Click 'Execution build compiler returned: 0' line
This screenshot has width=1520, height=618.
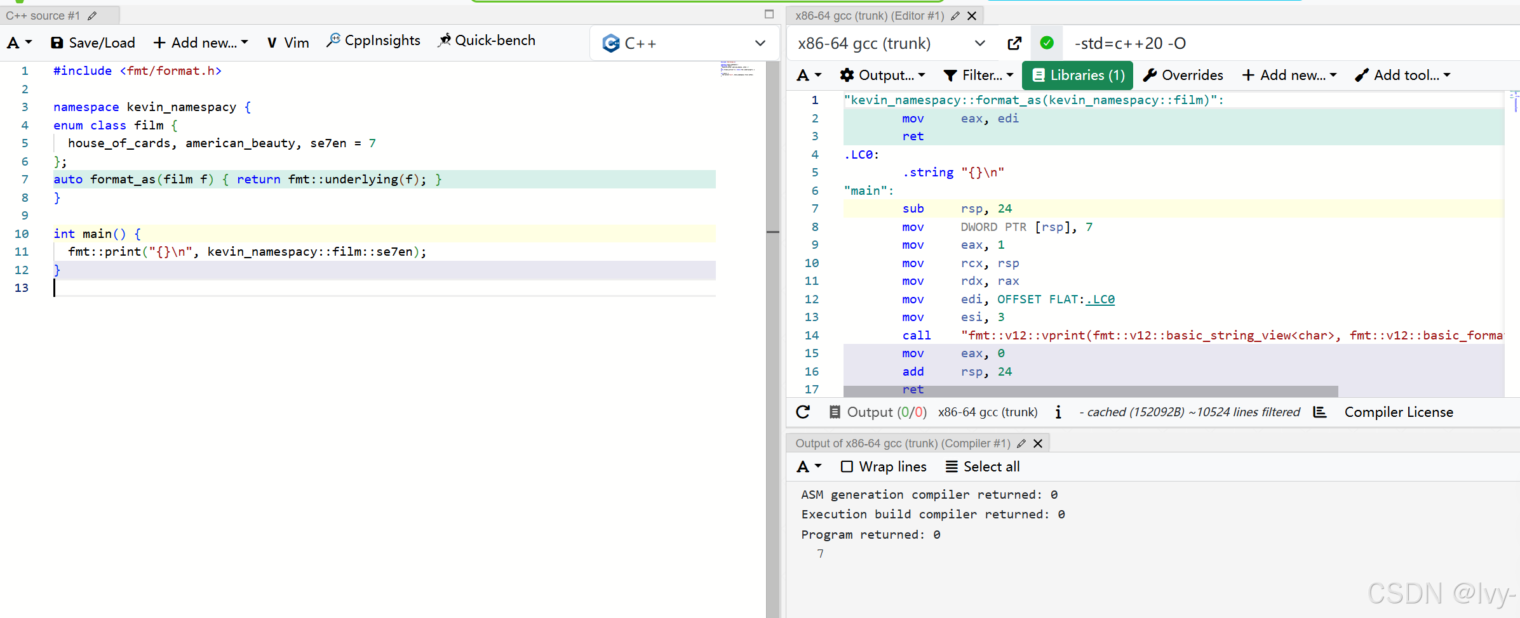(x=933, y=515)
